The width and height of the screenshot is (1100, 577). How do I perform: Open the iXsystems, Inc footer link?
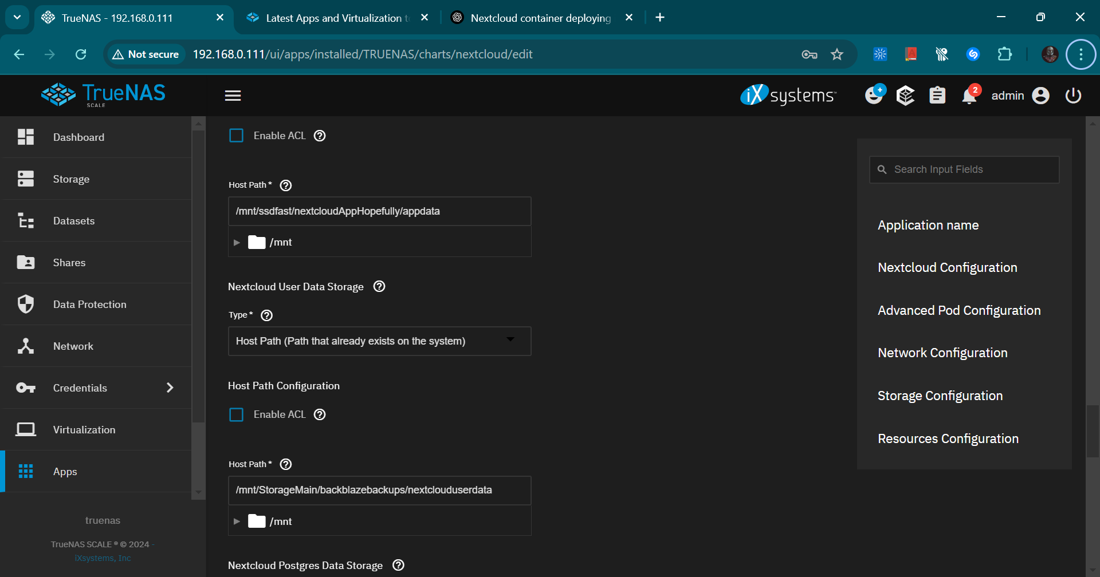click(103, 558)
